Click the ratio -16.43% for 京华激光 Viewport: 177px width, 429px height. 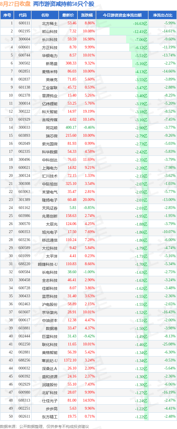pyautogui.click(x=169, y=312)
